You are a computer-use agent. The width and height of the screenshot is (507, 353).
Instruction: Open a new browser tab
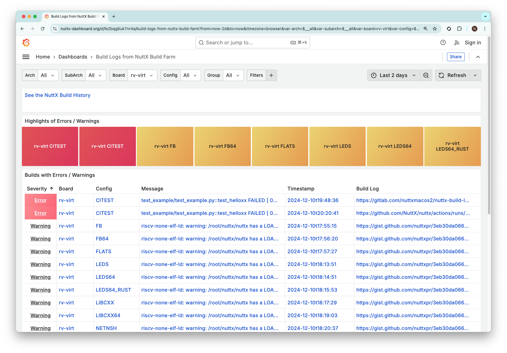tap(114, 16)
